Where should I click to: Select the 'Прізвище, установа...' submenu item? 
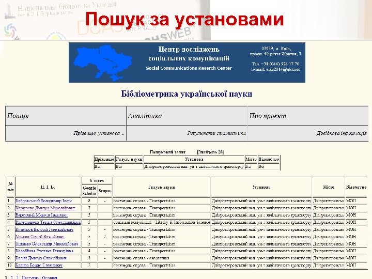click(x=99, y=133)
